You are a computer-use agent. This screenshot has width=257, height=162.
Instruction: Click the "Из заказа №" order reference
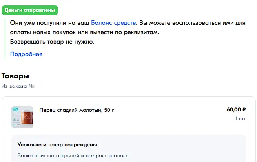(x=18, y=86)
